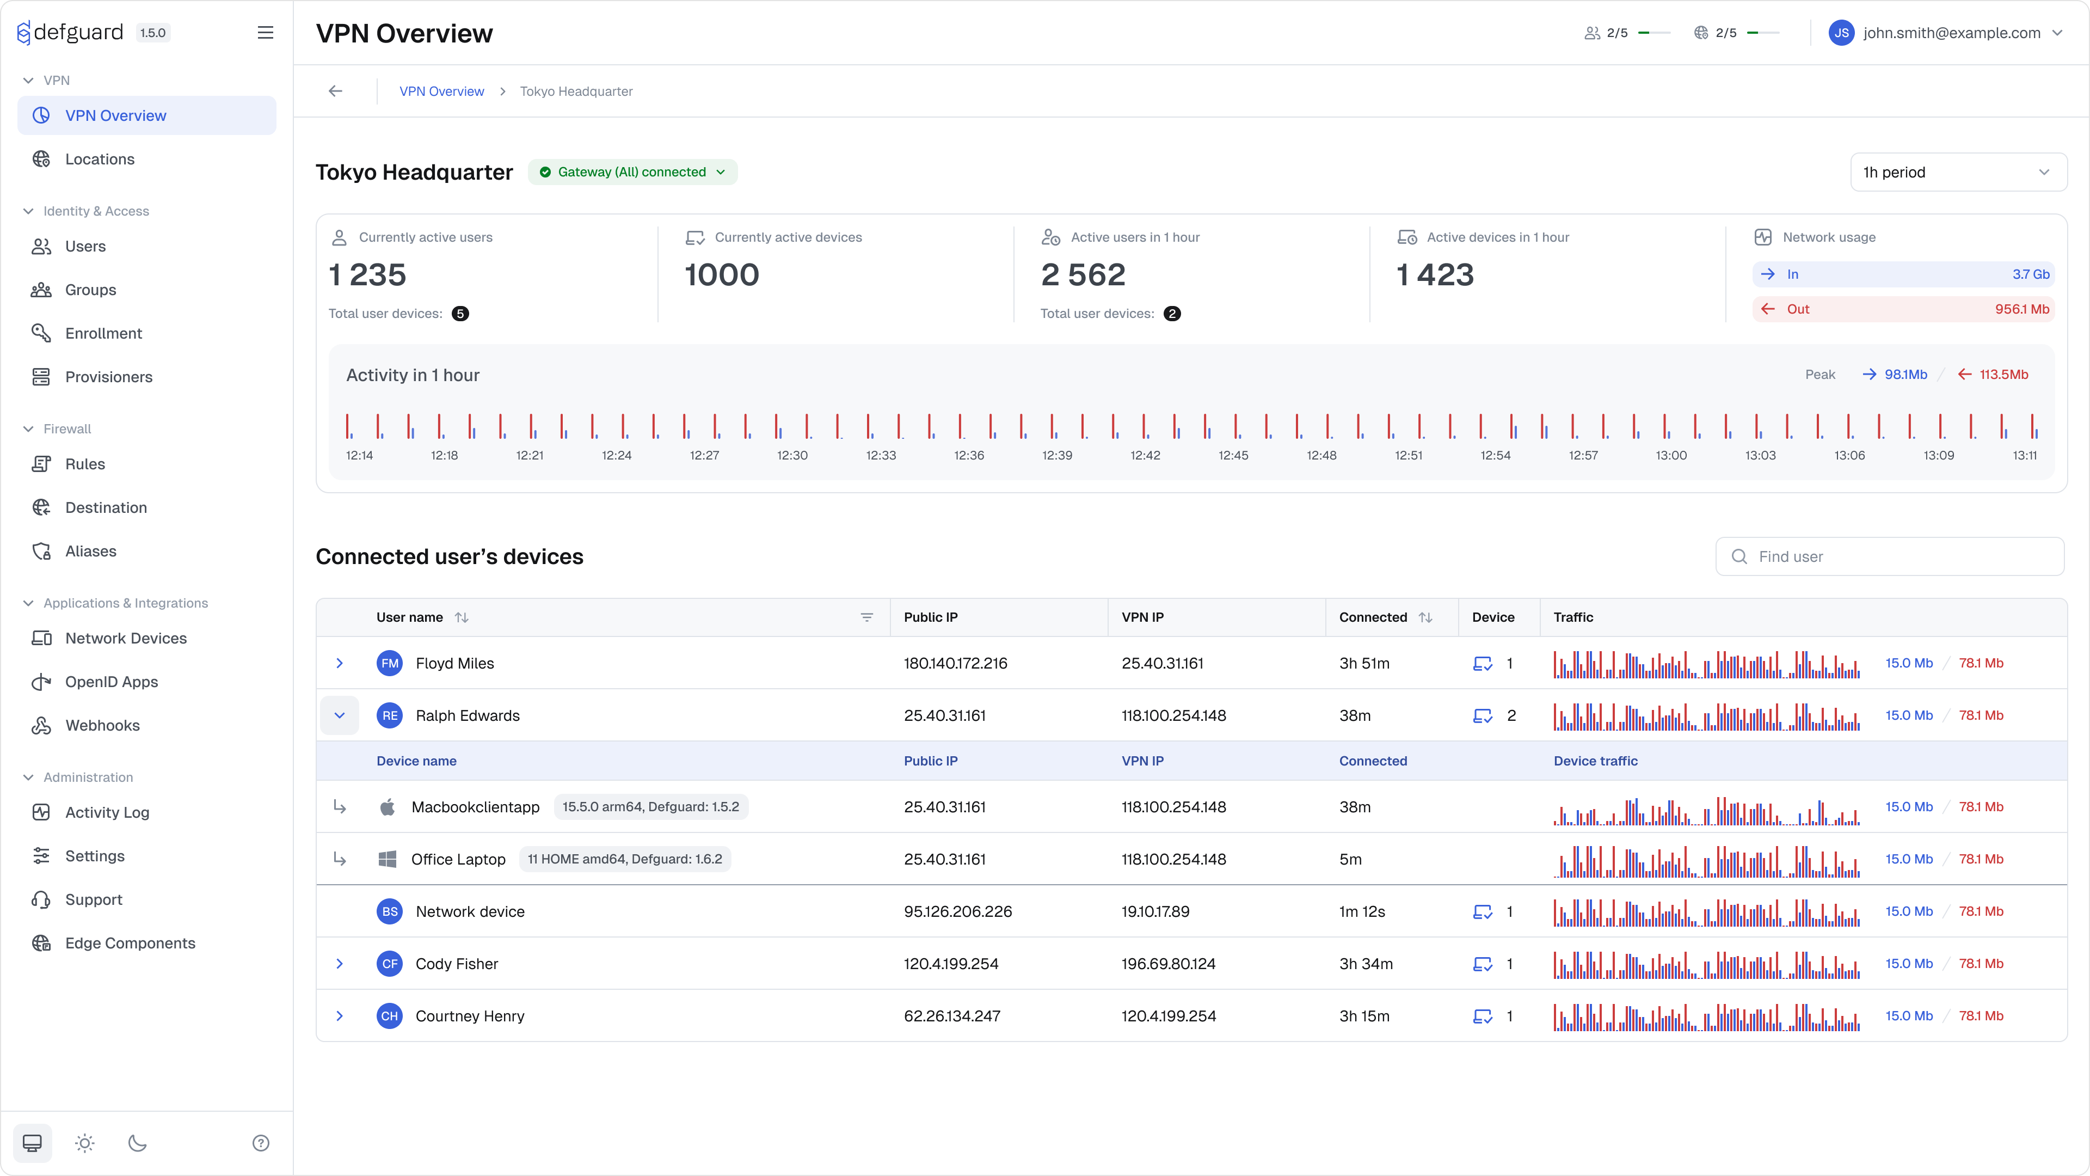Viewport: 2090px width, 1176px height.
Task: Collapse the Ralph Edwards device list
Action: tap(340, 715)
